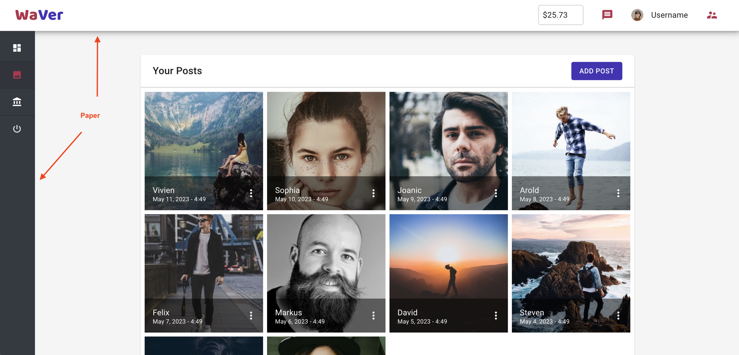
Task: Click the Markus post title
Action: pos(288,313)
